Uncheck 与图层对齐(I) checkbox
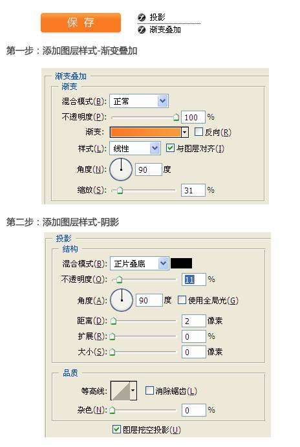Screen dimensions: 300x447 170,147
